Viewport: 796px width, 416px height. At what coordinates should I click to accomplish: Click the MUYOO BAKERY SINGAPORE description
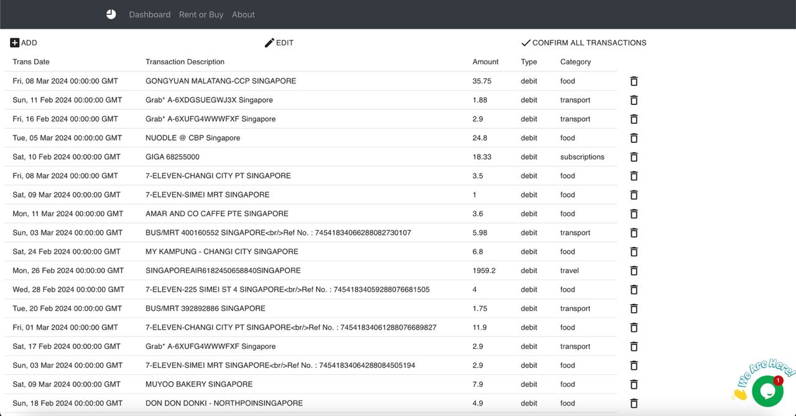coord(199,384)
